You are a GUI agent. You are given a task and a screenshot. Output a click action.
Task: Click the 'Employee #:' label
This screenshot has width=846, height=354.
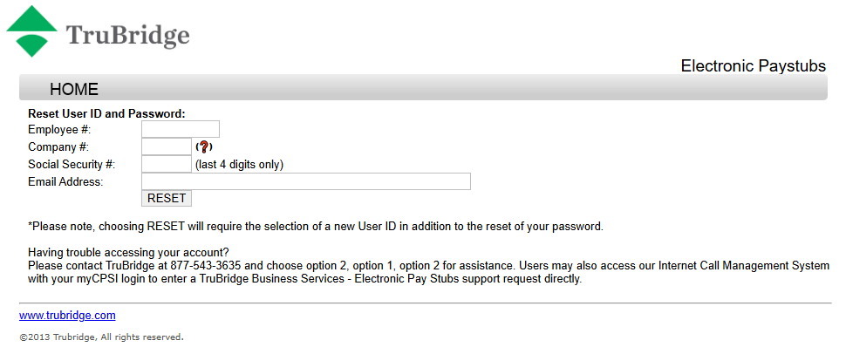tap(59, 130)
